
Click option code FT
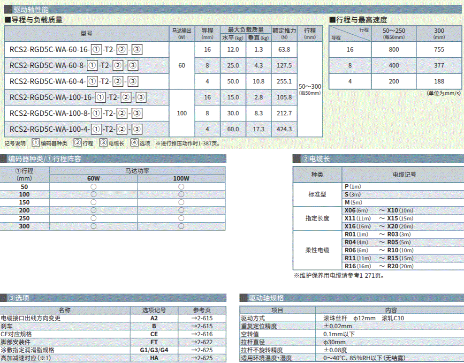point(154,342)
